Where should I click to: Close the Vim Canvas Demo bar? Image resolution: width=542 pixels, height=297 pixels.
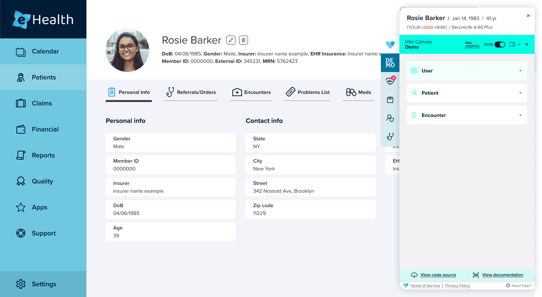tap(527, 45)
